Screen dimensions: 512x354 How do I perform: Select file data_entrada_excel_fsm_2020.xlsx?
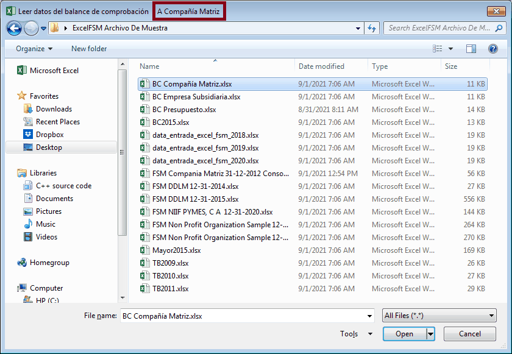click(x=313, y=160)
